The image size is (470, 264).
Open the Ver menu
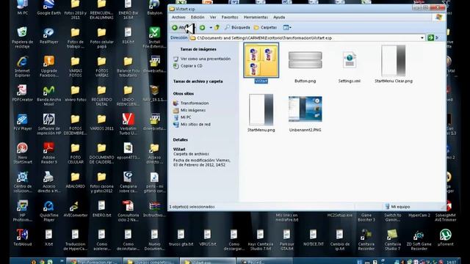(213, 18)
